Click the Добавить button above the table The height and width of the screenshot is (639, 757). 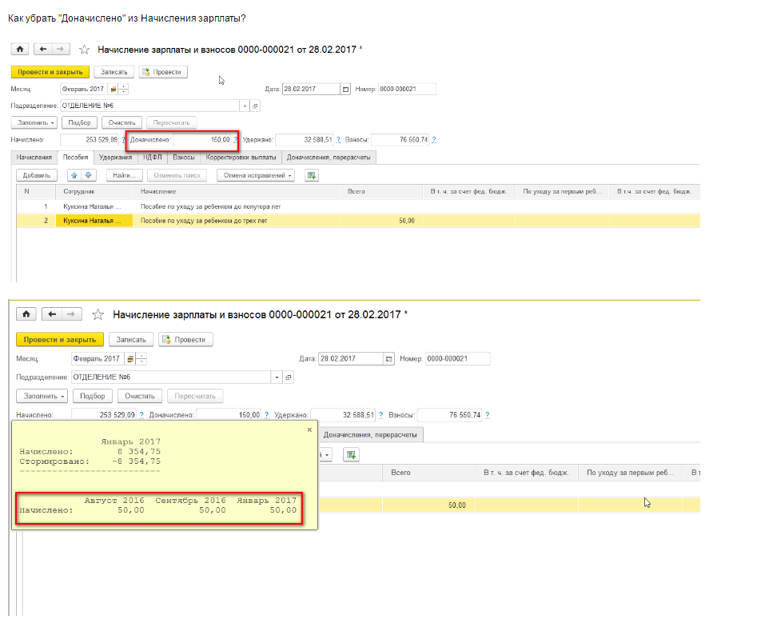click(37, 175)
